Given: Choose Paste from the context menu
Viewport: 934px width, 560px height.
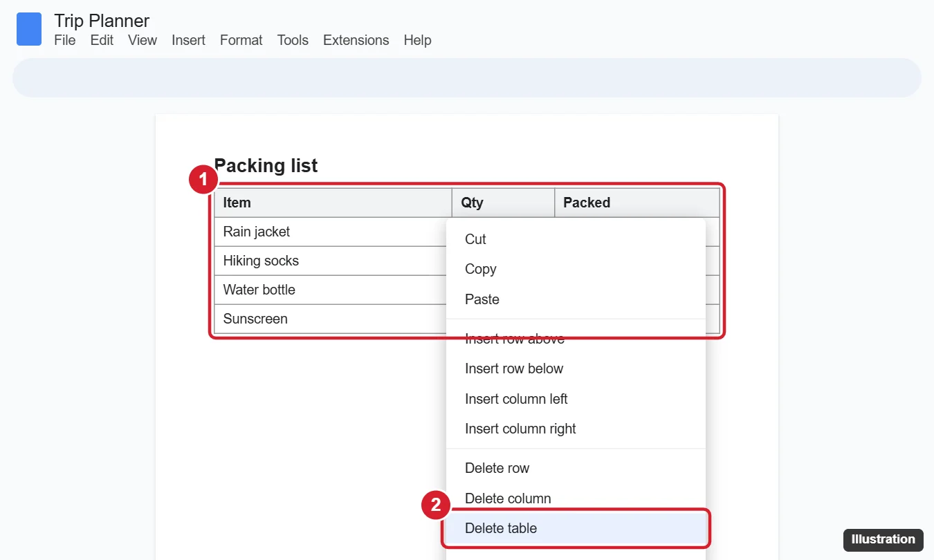Looking at the screenshot, I should 576,299.
